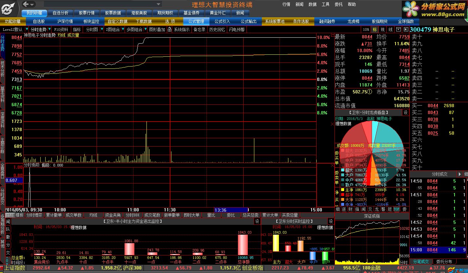Switch to the 委托分布 tab
This screenshot has width=468, height=273.
(x=444, y=262)
